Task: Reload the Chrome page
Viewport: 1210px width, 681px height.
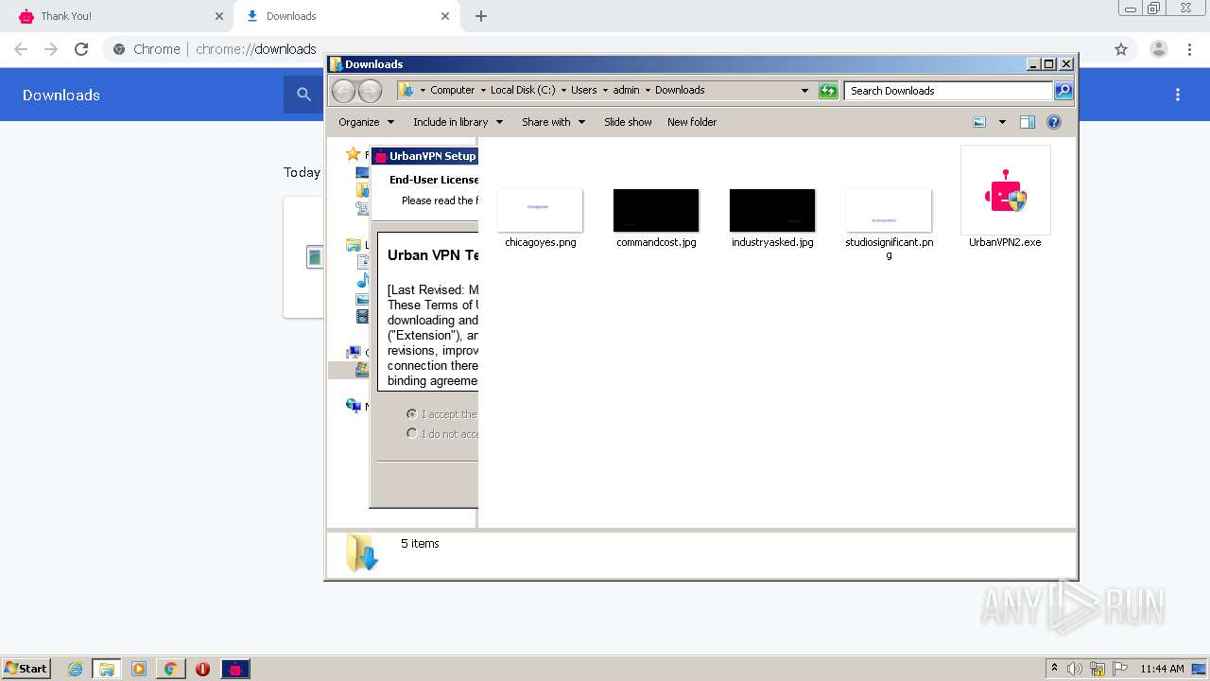Action: 81,49
